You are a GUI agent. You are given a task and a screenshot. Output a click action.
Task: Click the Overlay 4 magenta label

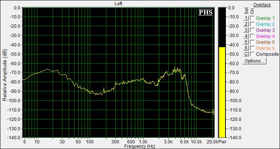(x=265, y=36)
